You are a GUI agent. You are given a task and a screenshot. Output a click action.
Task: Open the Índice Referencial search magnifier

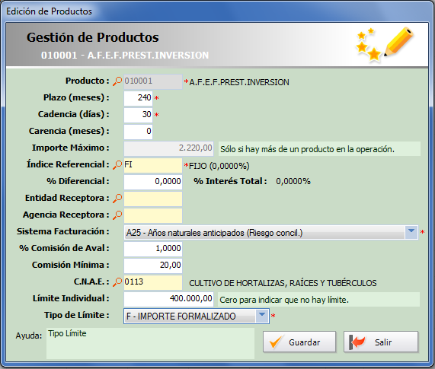click(117, 165)
